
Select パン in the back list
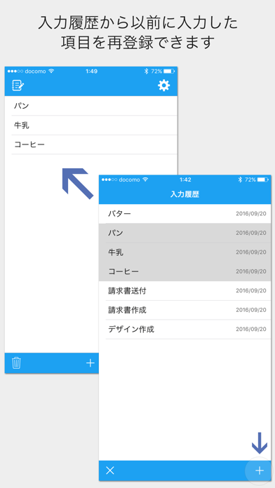tap(91, 106)
